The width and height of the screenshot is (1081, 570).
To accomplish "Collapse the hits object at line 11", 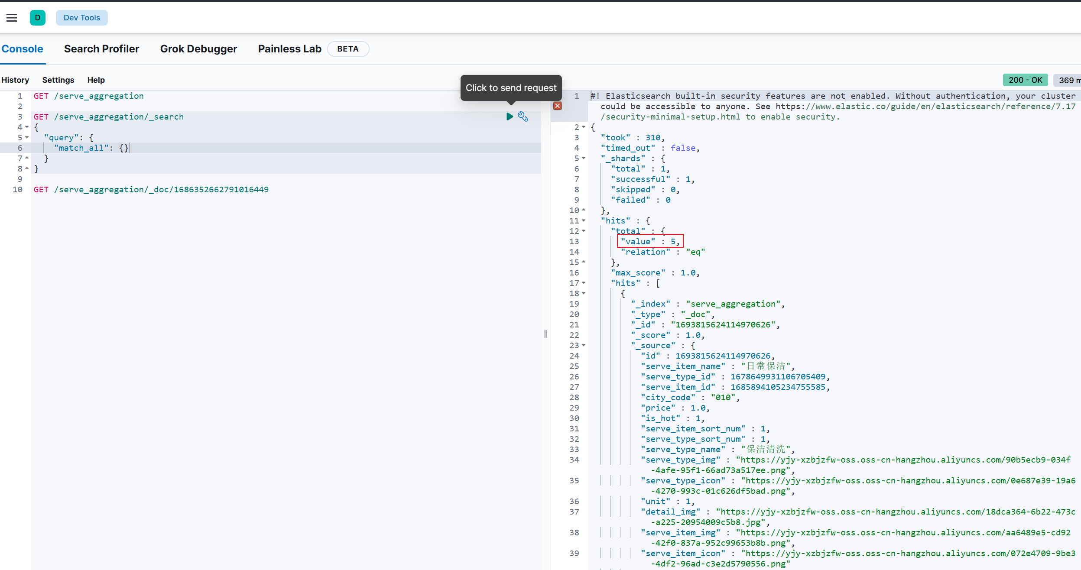I will click(x=584, y=220).
